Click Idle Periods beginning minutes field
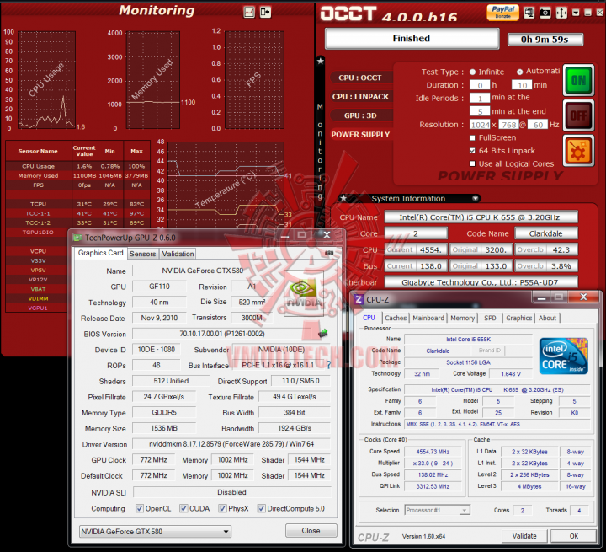Screen dimensions: 606x552 click(x=480, y=99)
